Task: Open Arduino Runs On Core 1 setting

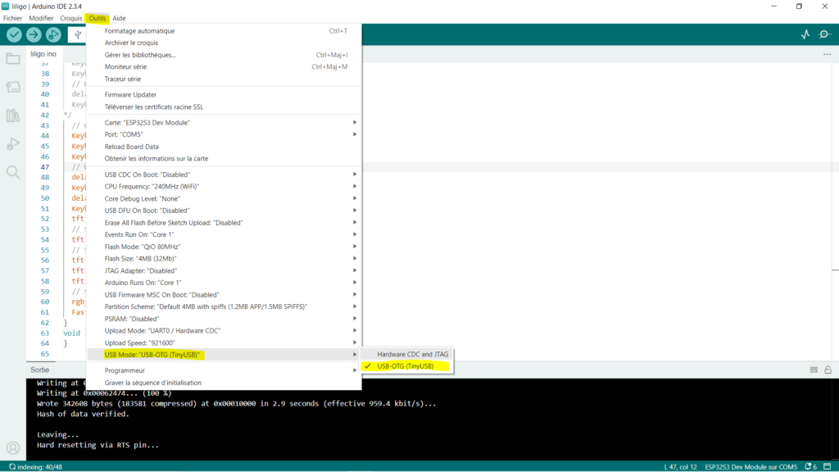Action: click(x=224, y=283)
